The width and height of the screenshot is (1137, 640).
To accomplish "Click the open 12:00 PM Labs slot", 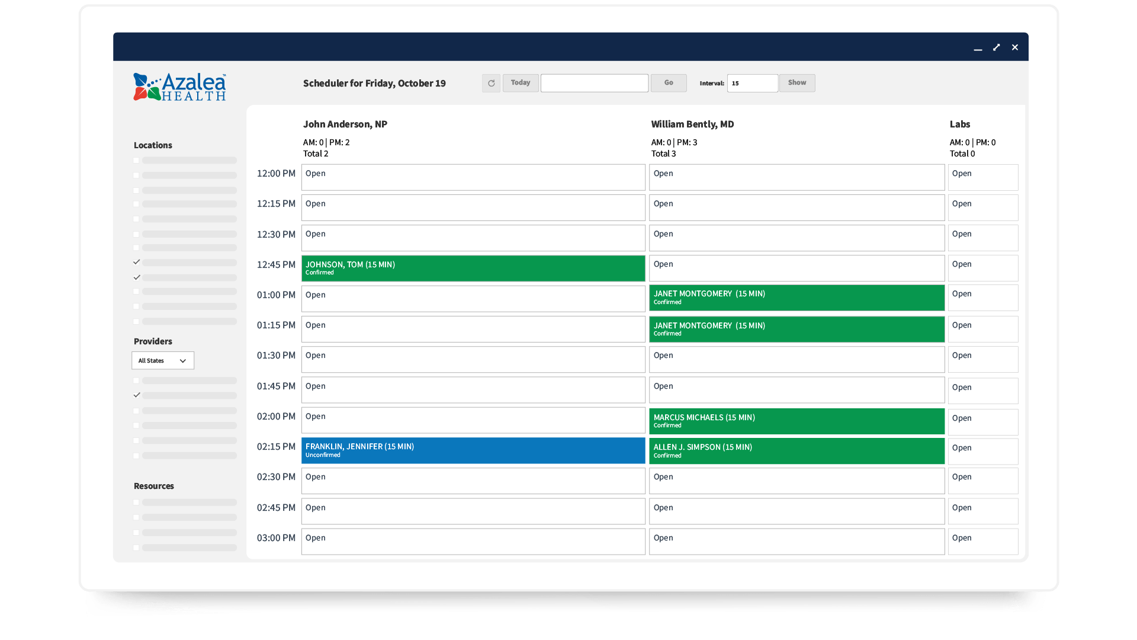I will 982,177.
